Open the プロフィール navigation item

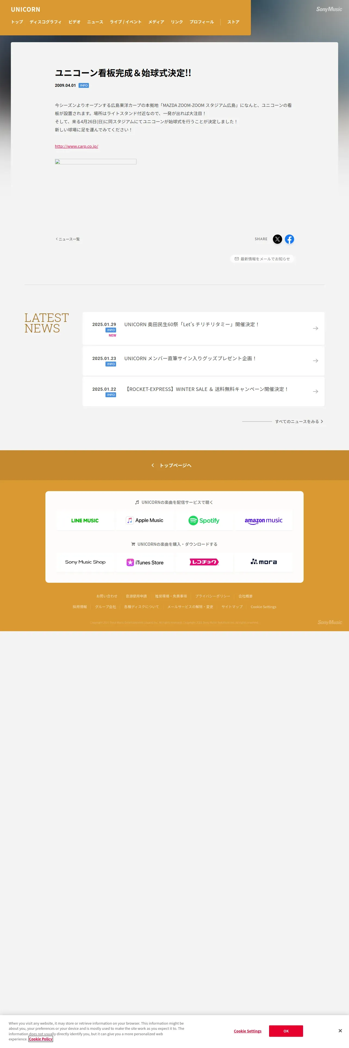point(201,22)
